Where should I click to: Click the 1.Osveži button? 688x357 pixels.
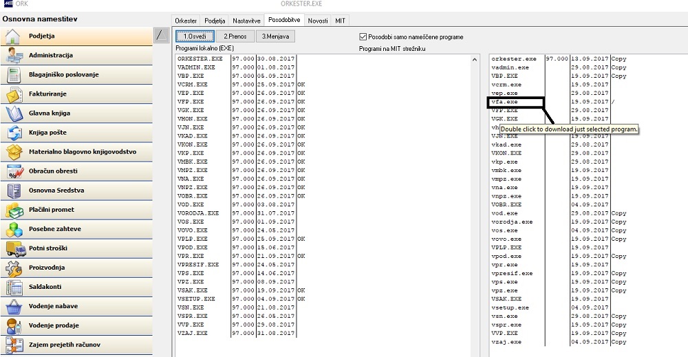coord(195,36)
